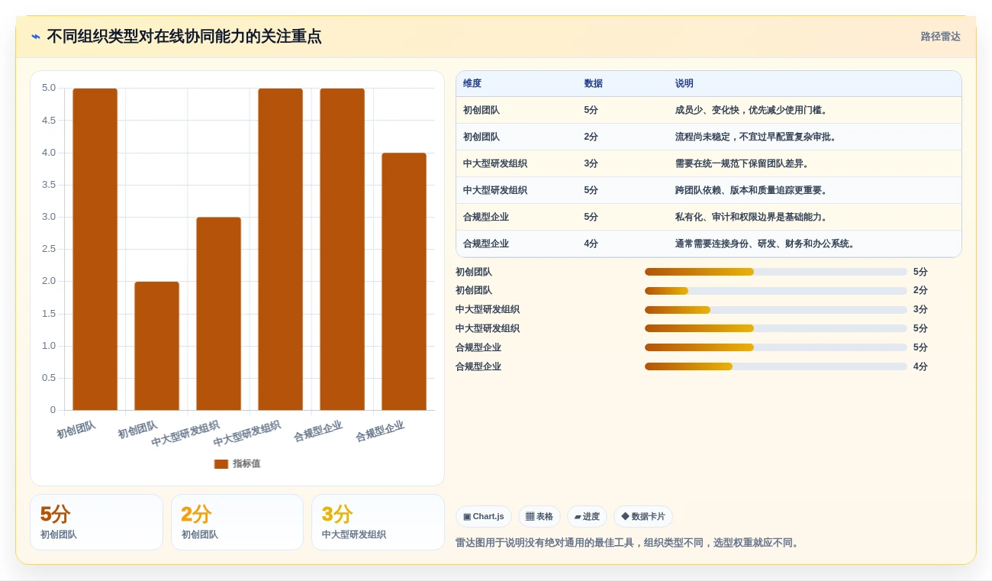Click the page title 不同组织类型对在线协同能力的关注重点
This screenshot has height=581, width=992.
coord(184,37)
